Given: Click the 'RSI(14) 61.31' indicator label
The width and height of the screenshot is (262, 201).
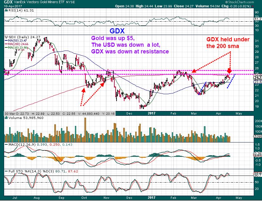Looking at the screenshot, I should [21, 10].
